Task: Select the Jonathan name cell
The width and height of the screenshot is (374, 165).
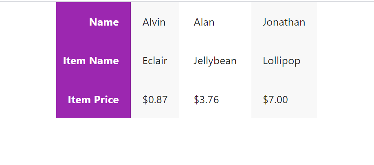Action: coord(284,22)
